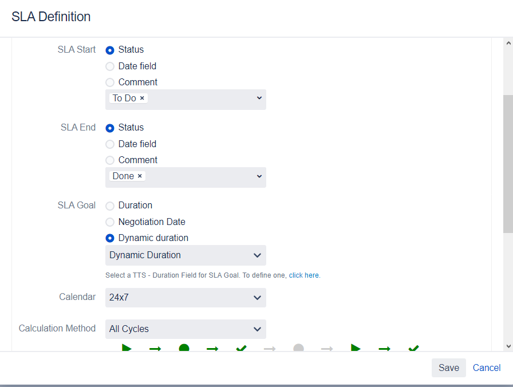
Task: Expand the SLA End Done status dropdown
Action: coord(259,176)
